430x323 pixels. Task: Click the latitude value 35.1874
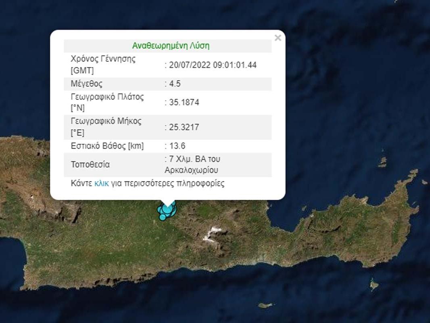tap(184, 103)
